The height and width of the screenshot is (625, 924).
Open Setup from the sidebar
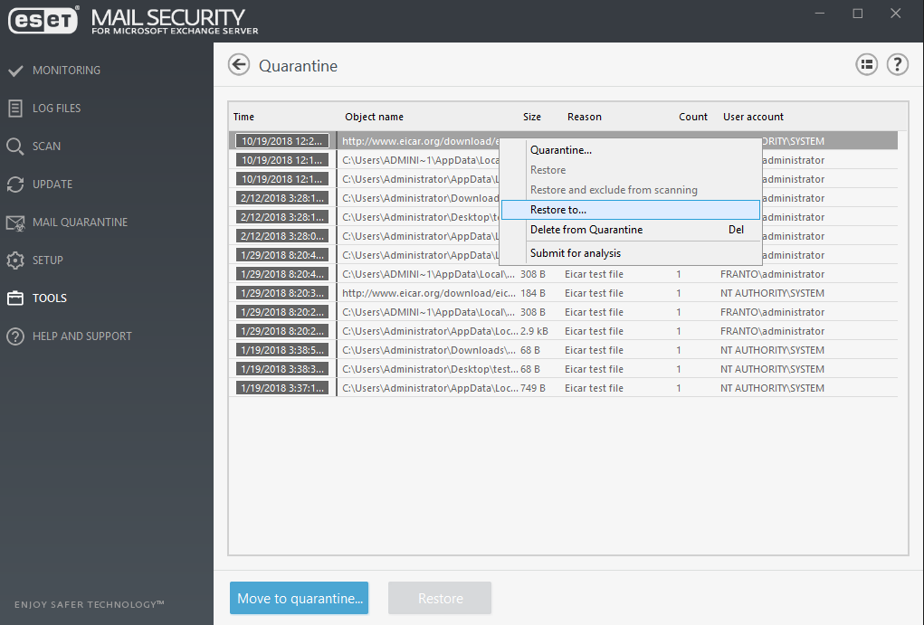point(48,260)
